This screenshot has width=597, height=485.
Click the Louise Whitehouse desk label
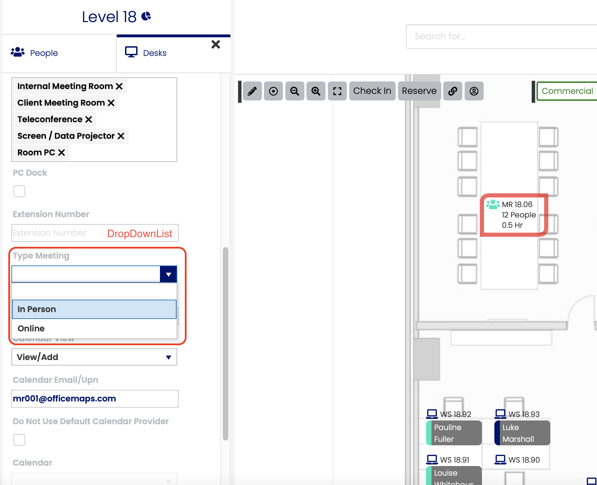tap(454, 476)
